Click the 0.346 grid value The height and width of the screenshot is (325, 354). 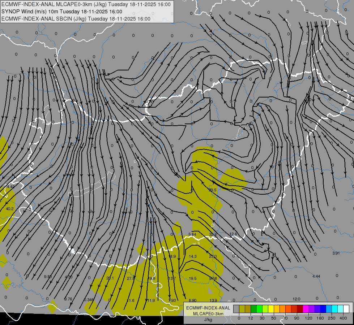click(x=89, y=300)
